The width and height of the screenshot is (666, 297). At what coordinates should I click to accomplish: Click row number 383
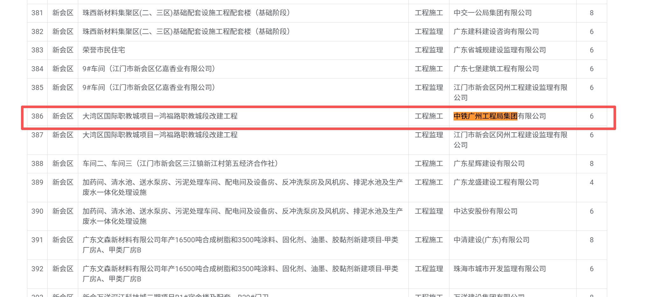pos(37,50)
